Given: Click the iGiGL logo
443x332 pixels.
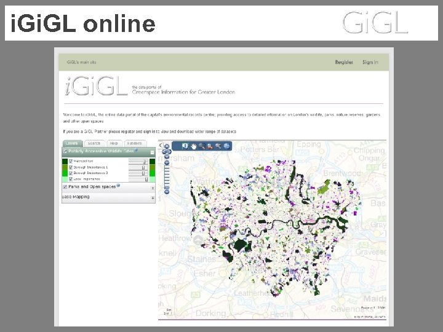Looking at the screenshot, I should (x=97, y=86).
